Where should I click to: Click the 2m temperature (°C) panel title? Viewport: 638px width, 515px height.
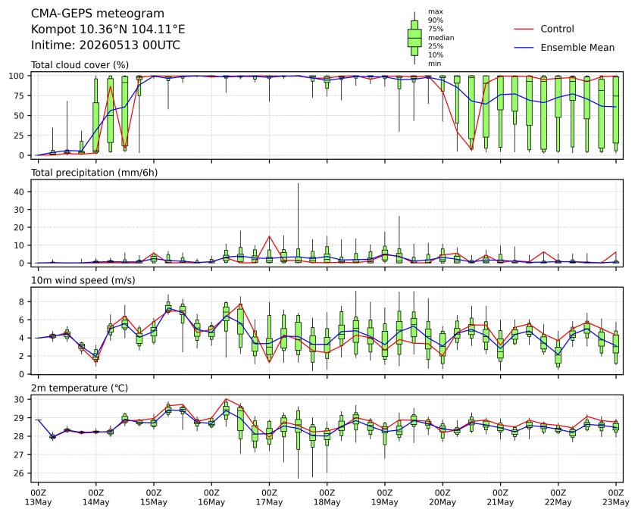point(80,388)
